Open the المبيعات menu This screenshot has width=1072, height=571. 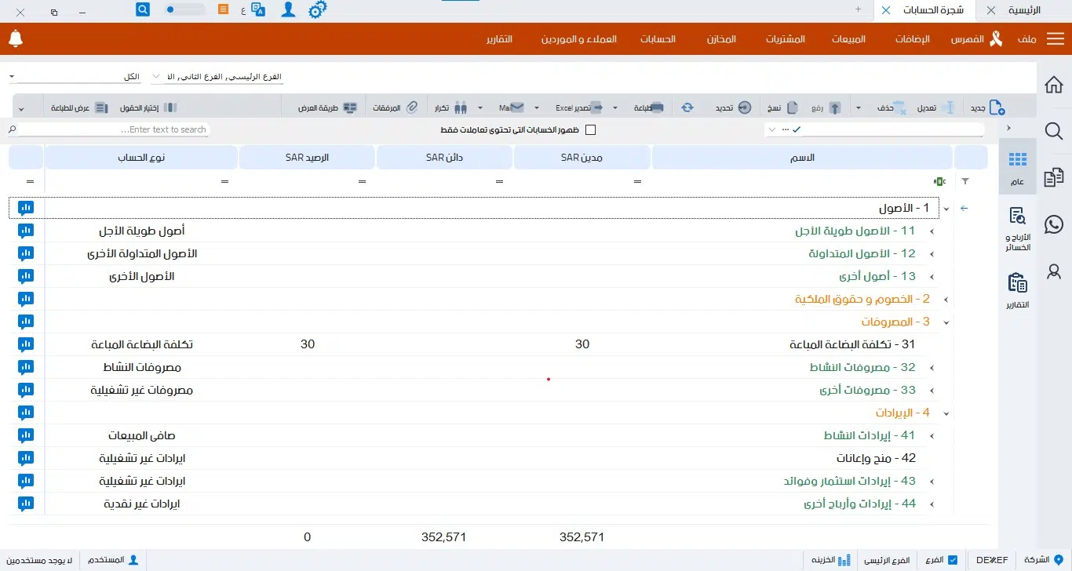848,39
